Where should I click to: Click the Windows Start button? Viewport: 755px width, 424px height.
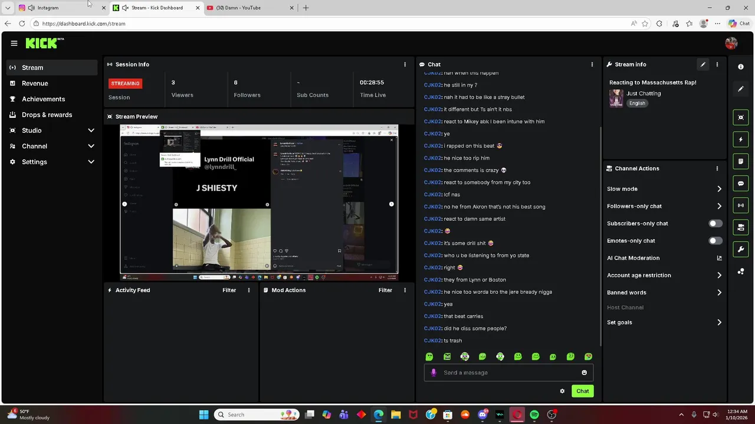[203, 415]
